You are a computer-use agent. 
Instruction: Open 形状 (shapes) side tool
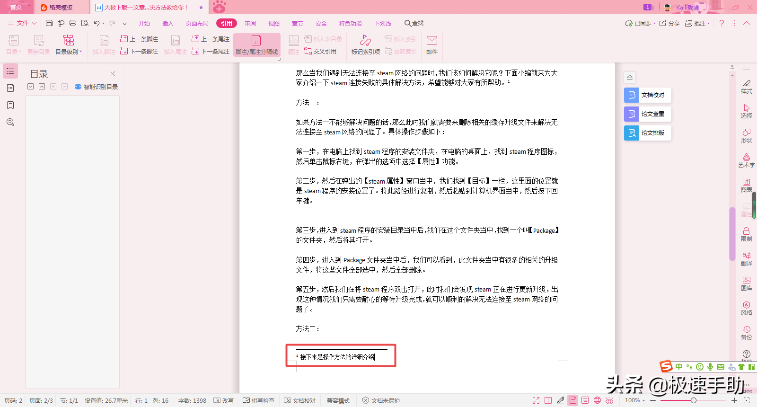point(746,136)
